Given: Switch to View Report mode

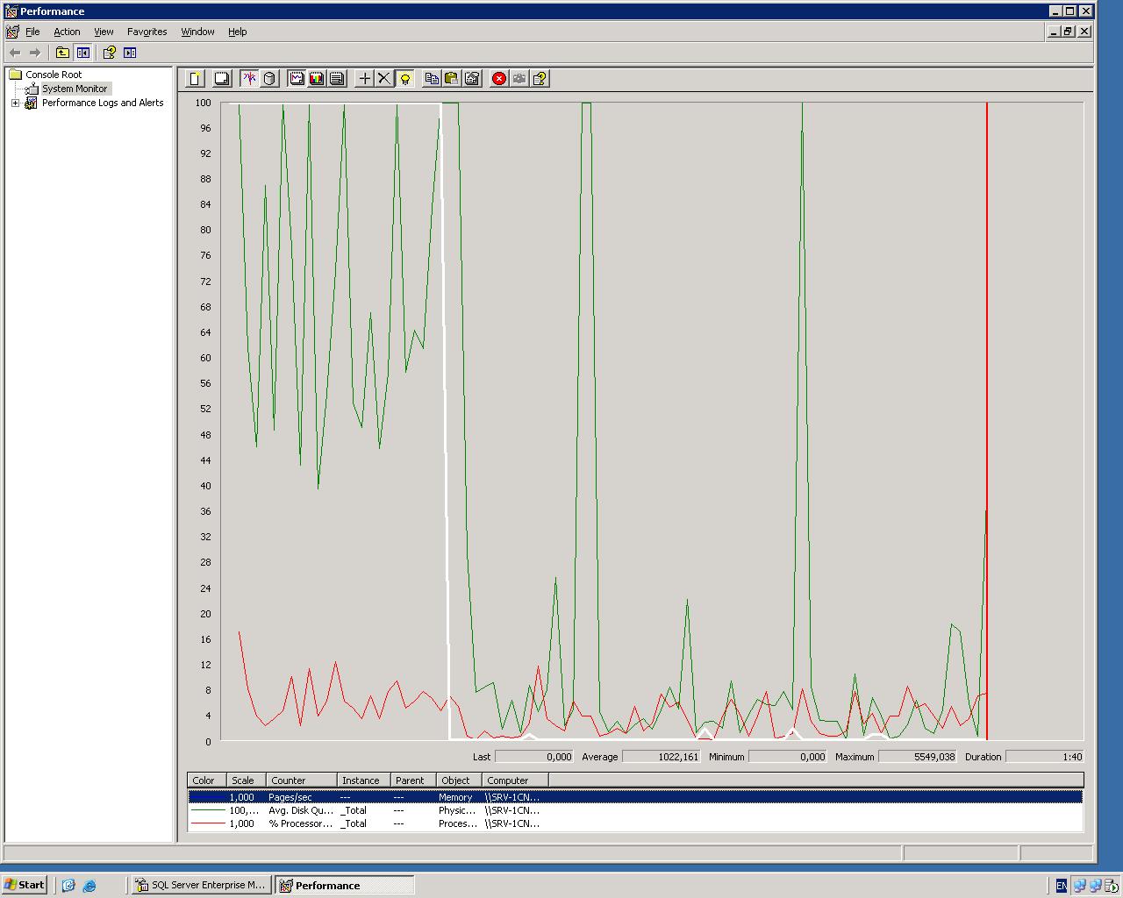Looking at the screenshot, I should coord(336,79).
